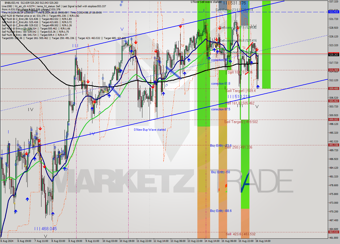The width and height of the screenshot is (340, 244).
Task: Click the 'Buy Entry -50' label
Action: pos(220,172)
